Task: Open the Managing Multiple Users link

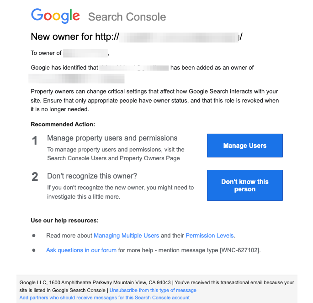Action: (127, 235)
